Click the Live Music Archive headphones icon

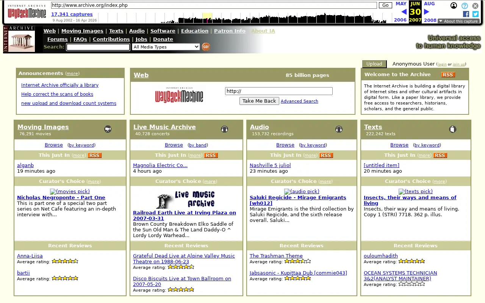pyautogui.click(x=225, y=129)
